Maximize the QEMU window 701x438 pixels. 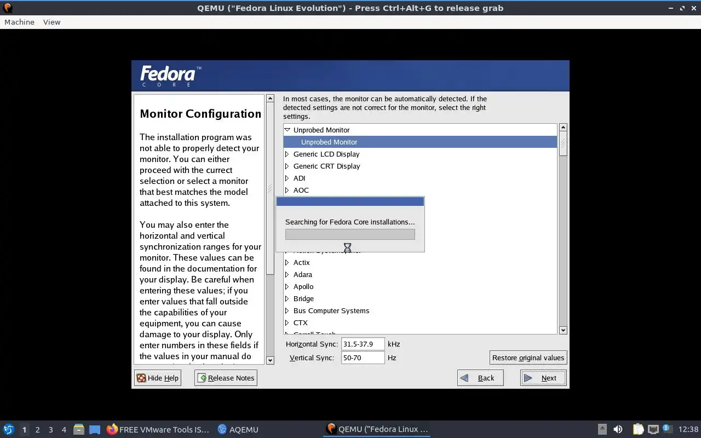pyautogui.click(x=682, y=8)
